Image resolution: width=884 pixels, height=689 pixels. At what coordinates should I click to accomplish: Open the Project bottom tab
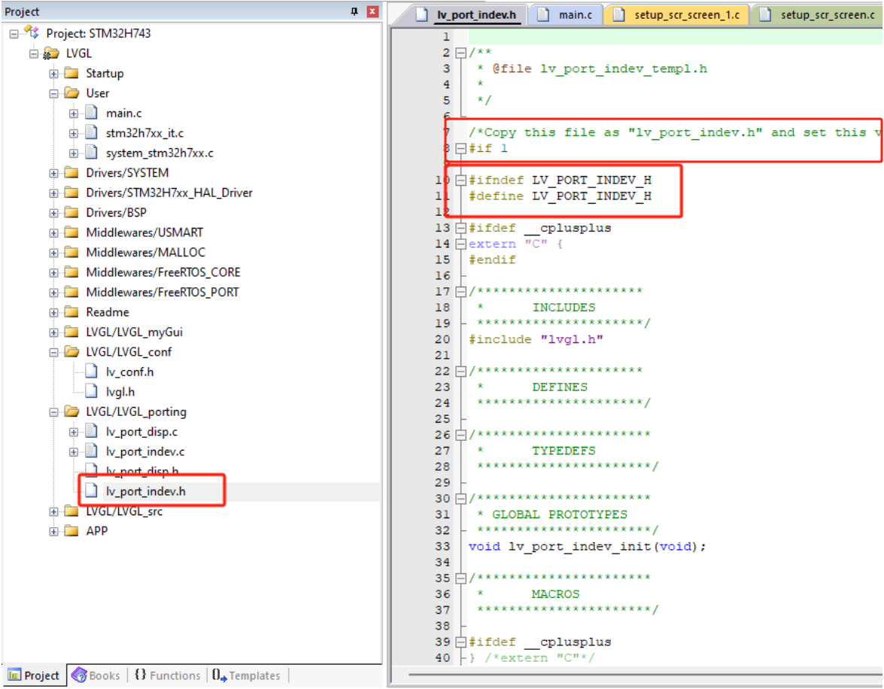point(34,675)
